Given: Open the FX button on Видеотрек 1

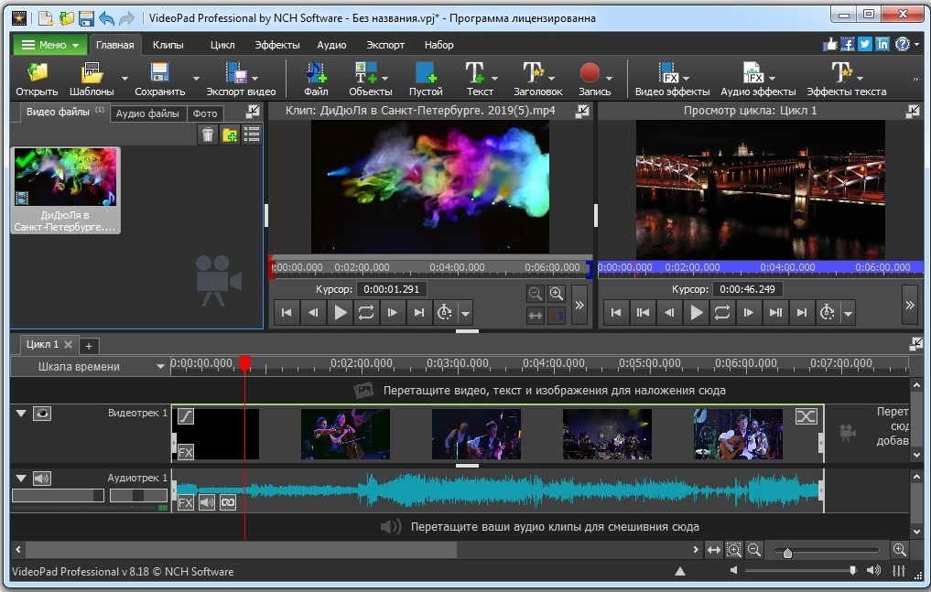Looking at the screenshot, I should [x=186, y=452].
